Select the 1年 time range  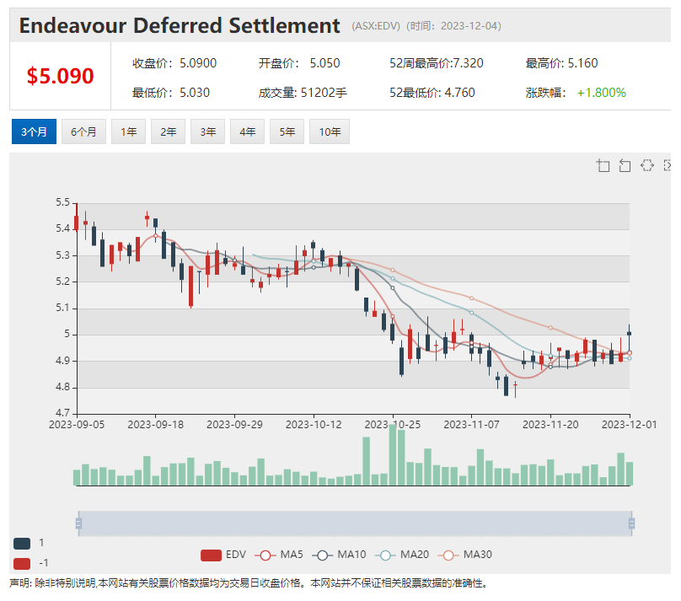tap(129, 131)
